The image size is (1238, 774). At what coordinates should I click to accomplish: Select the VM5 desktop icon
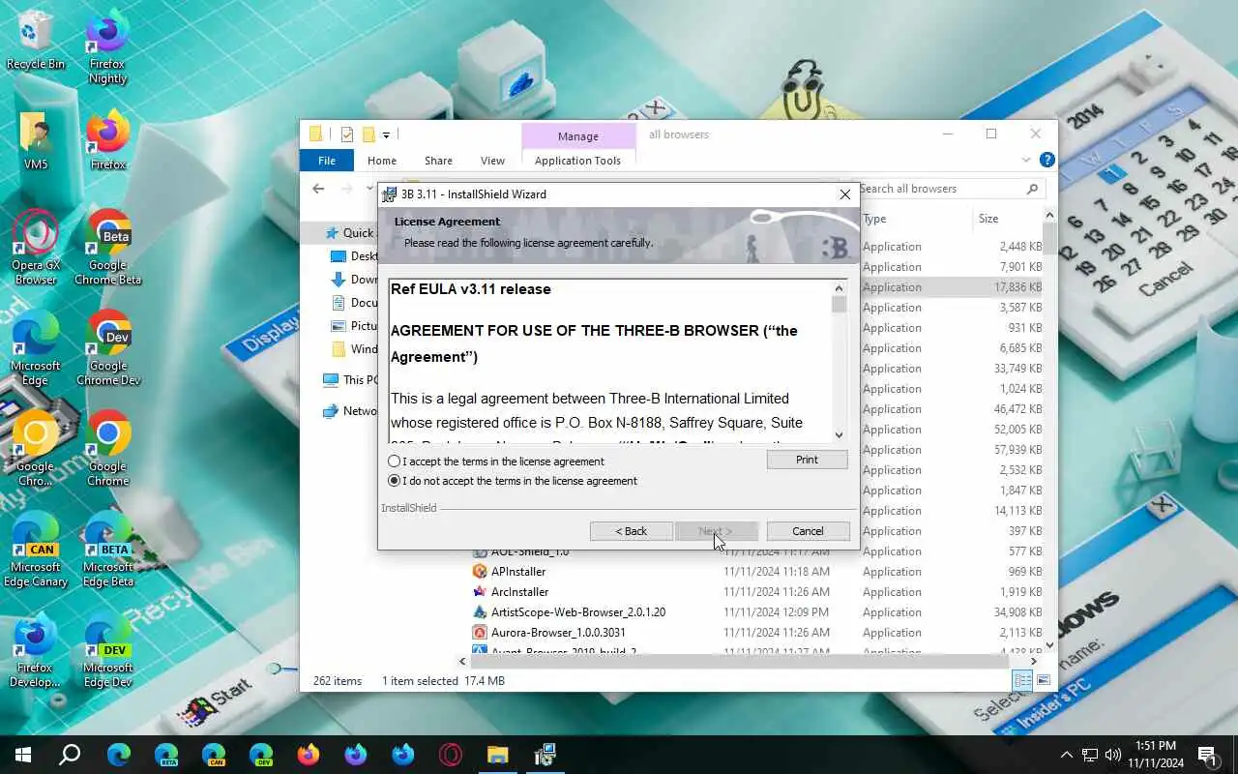tap(36, 140)
